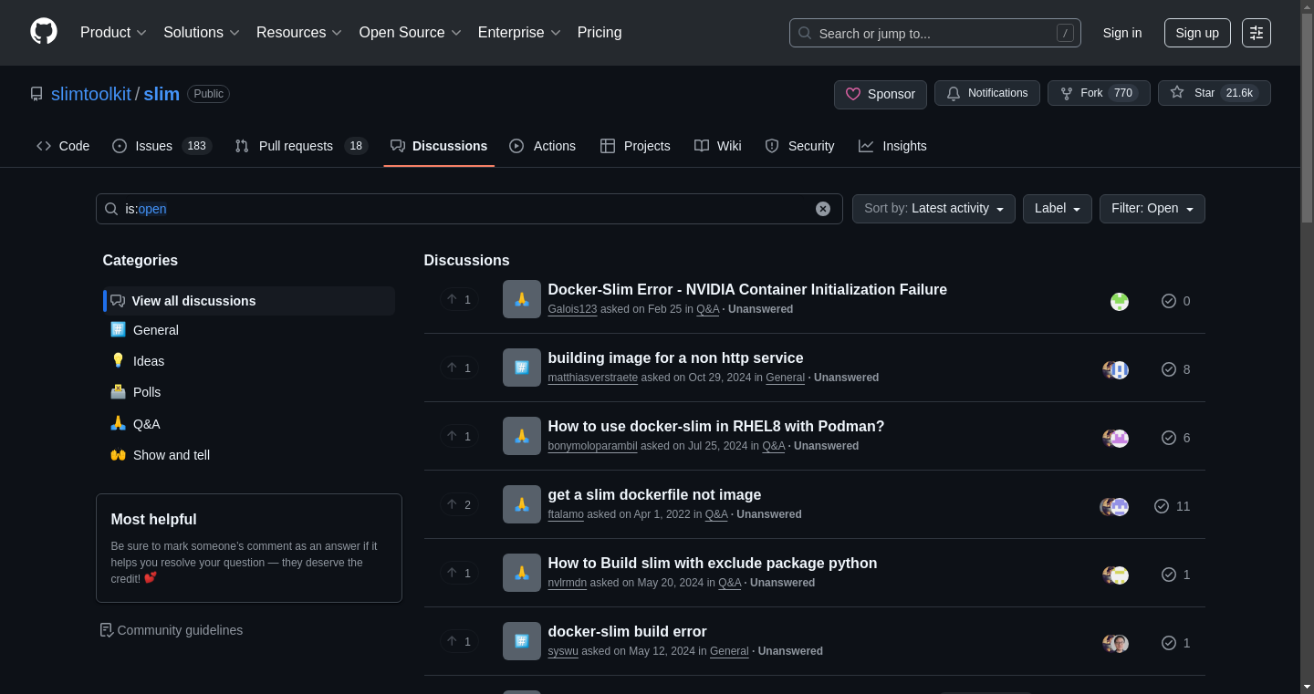Viewport: 1314px width, 694px height.
Task: Open Docker-Slim Error NVIDIA discussion title
Action: coord(747,289)
